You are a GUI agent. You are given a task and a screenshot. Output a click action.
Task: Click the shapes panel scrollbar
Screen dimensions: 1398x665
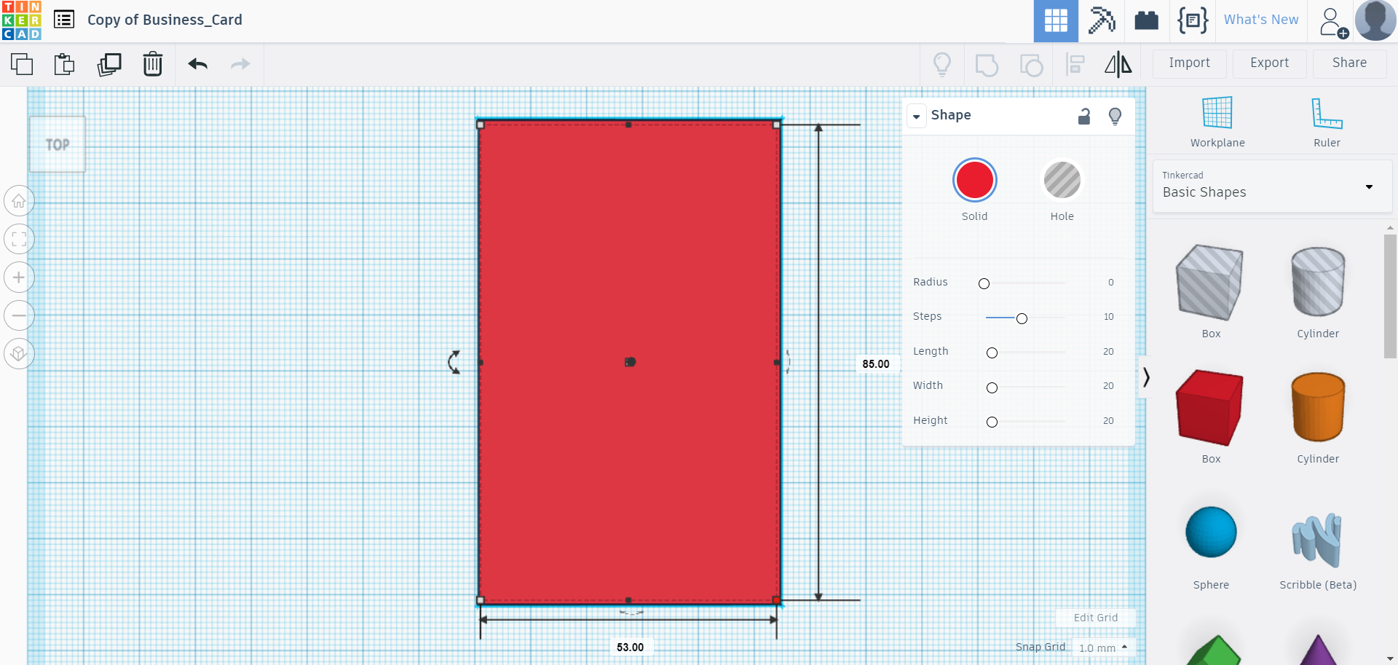pos(1390,296)
